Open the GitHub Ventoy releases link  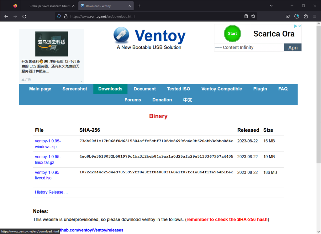pyautogui.click(x=92, y=230)
